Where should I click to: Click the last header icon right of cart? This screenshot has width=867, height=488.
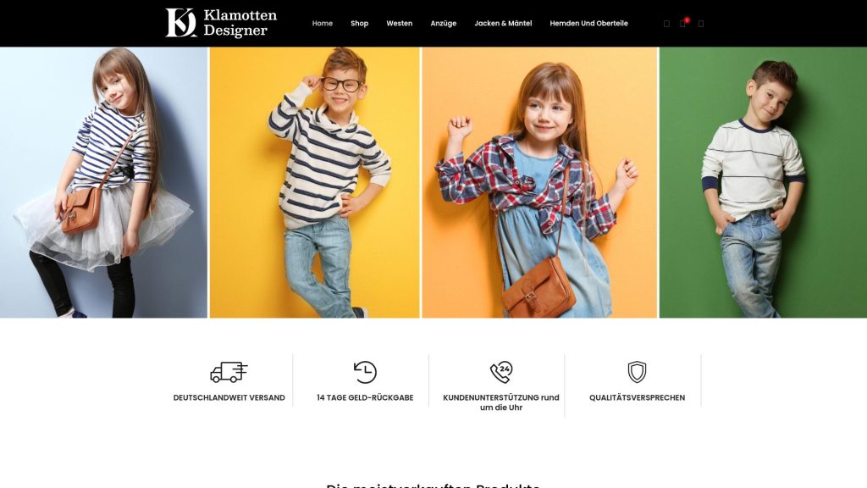tap(700, 24)
